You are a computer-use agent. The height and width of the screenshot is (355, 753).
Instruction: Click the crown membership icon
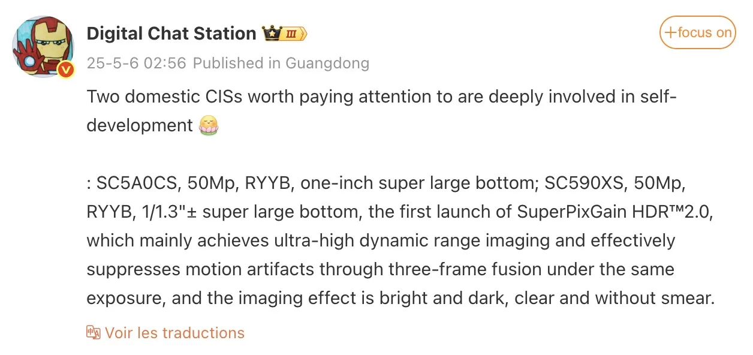[271, 33]
